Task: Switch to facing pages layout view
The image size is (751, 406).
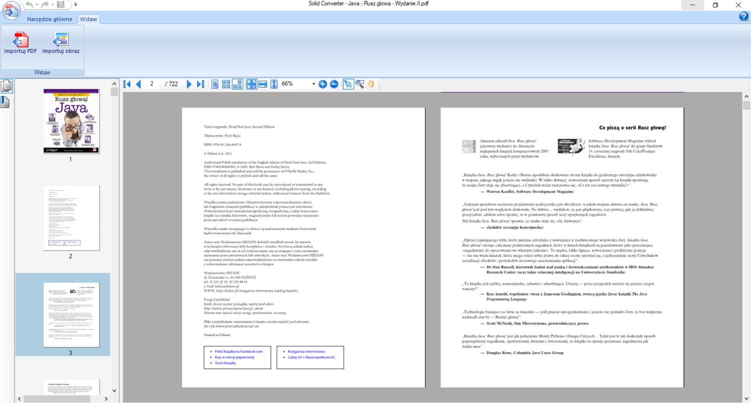Action: point(238,84)
